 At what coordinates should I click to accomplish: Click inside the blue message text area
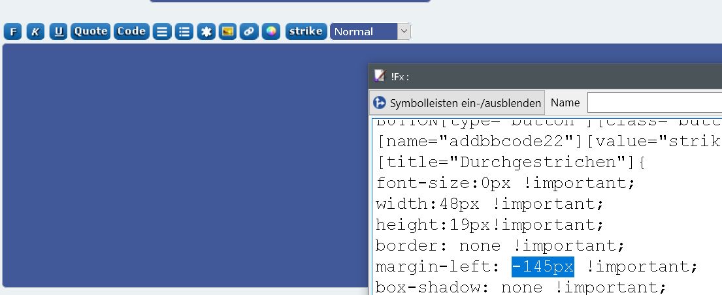click(x=183, y=163)
